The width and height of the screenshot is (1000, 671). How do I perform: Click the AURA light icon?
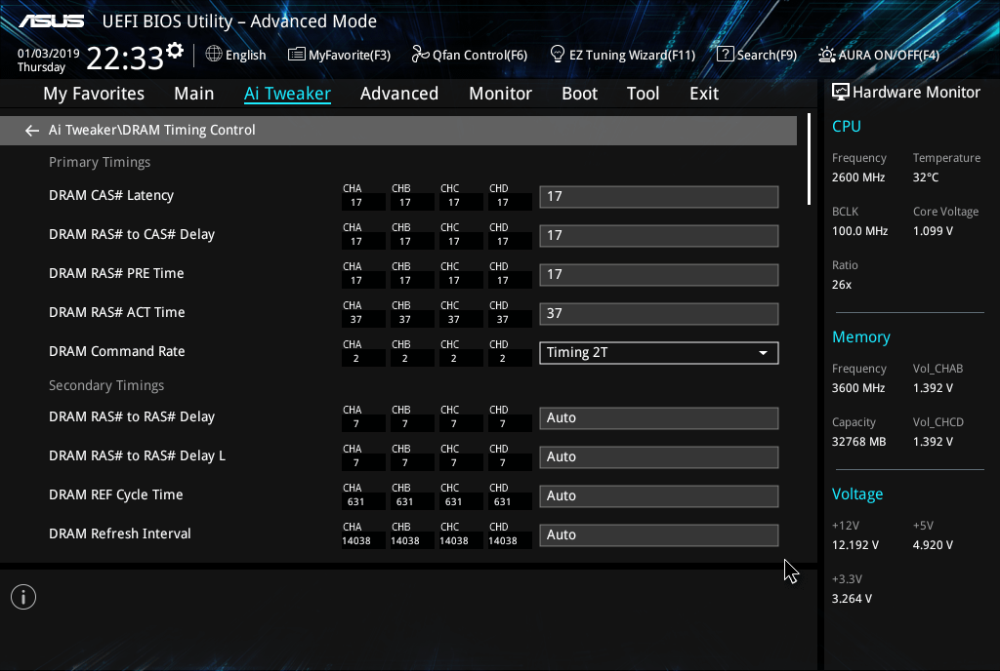point(826,55)
